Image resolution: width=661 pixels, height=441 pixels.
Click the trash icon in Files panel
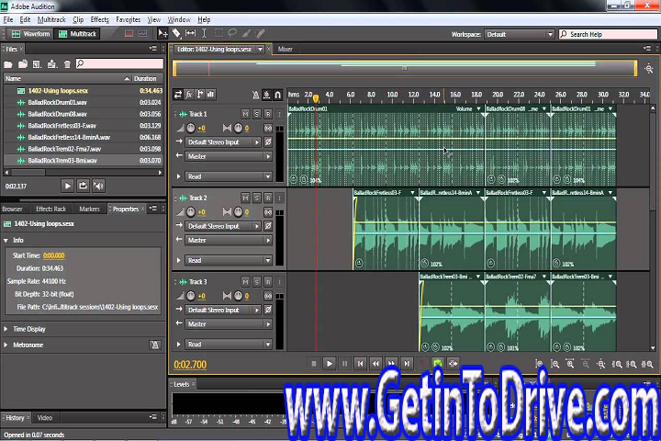tap(67, 64)
